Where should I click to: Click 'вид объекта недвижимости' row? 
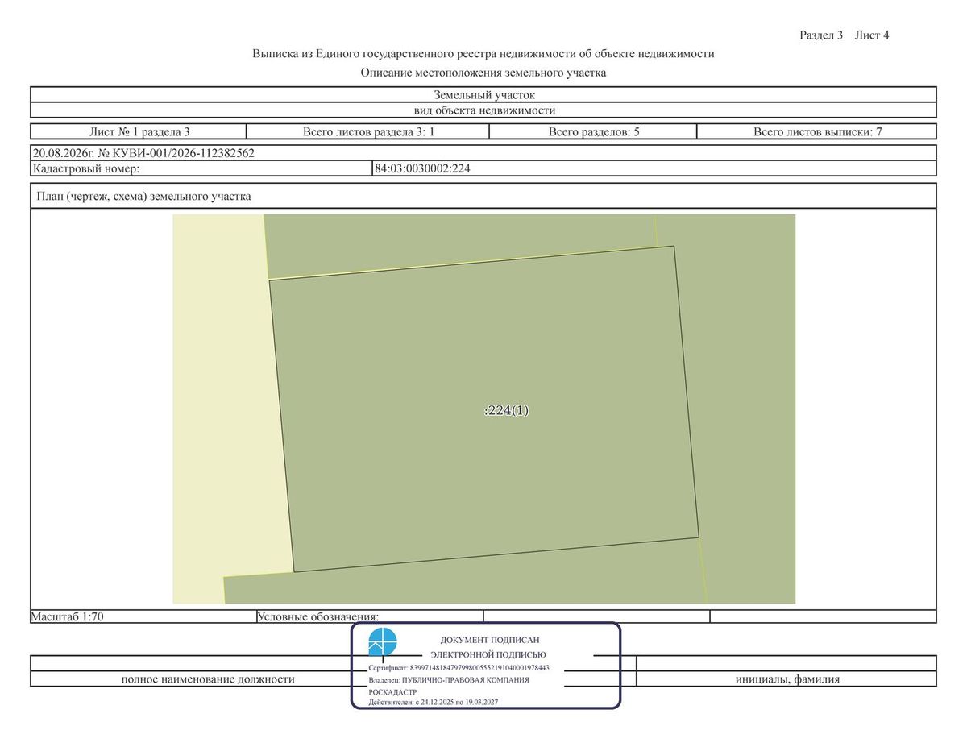[x=483, y=110]
